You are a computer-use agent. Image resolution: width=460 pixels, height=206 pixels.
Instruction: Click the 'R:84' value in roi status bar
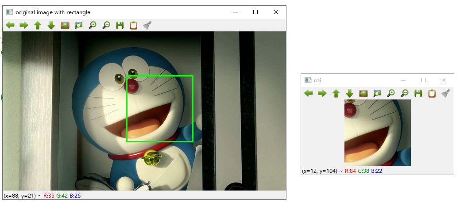pos(350,171)
